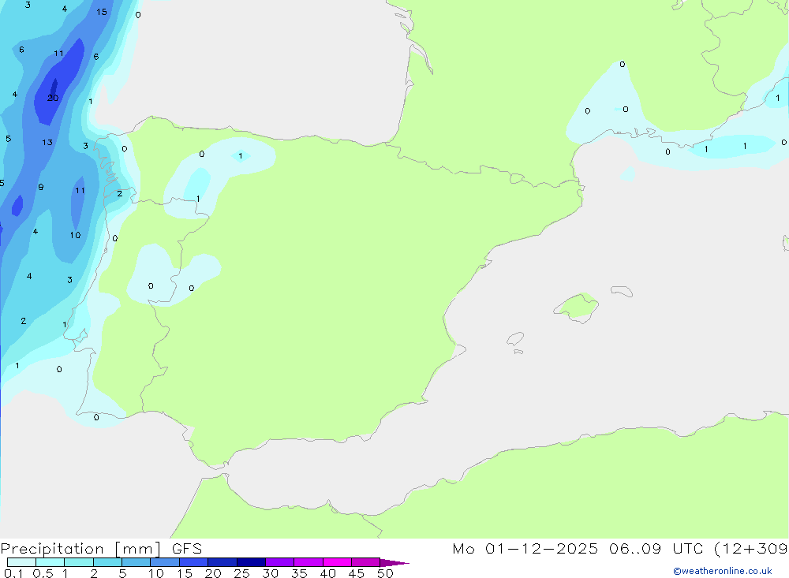Click the legend label '0.1'
789x578 pixels.
tap(13, 573)
